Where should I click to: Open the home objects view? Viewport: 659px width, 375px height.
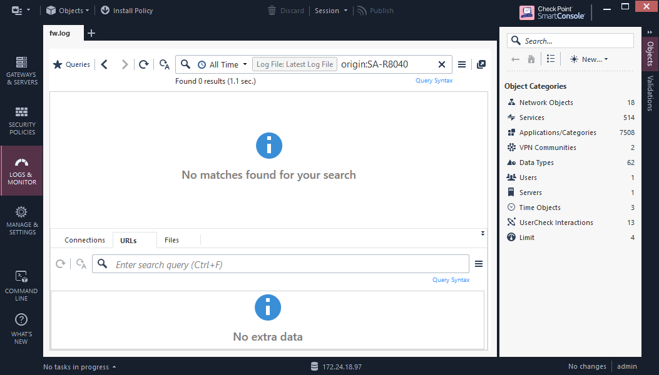531,59
